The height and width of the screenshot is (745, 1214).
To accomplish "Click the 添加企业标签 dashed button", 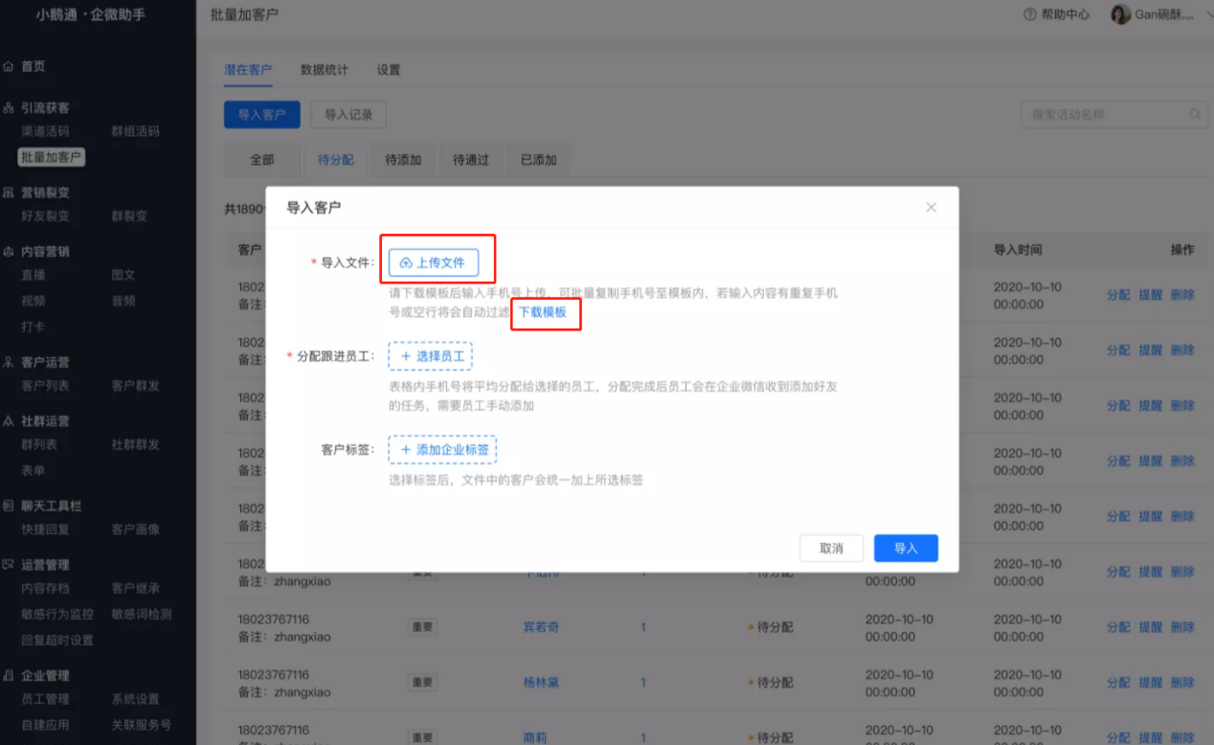I will pyautogui.click(x=442, y=449).
